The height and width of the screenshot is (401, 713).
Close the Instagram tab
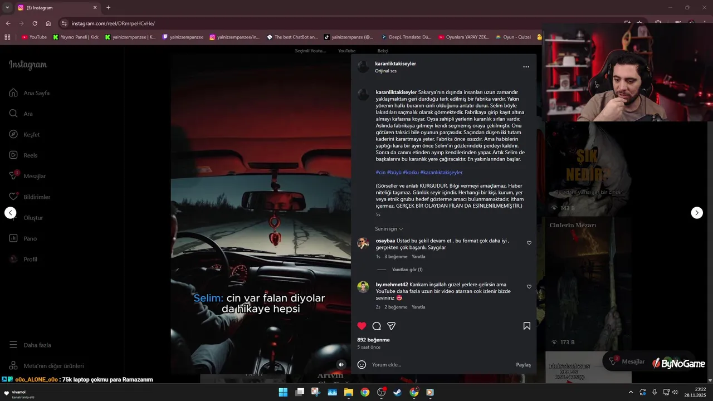95,8
